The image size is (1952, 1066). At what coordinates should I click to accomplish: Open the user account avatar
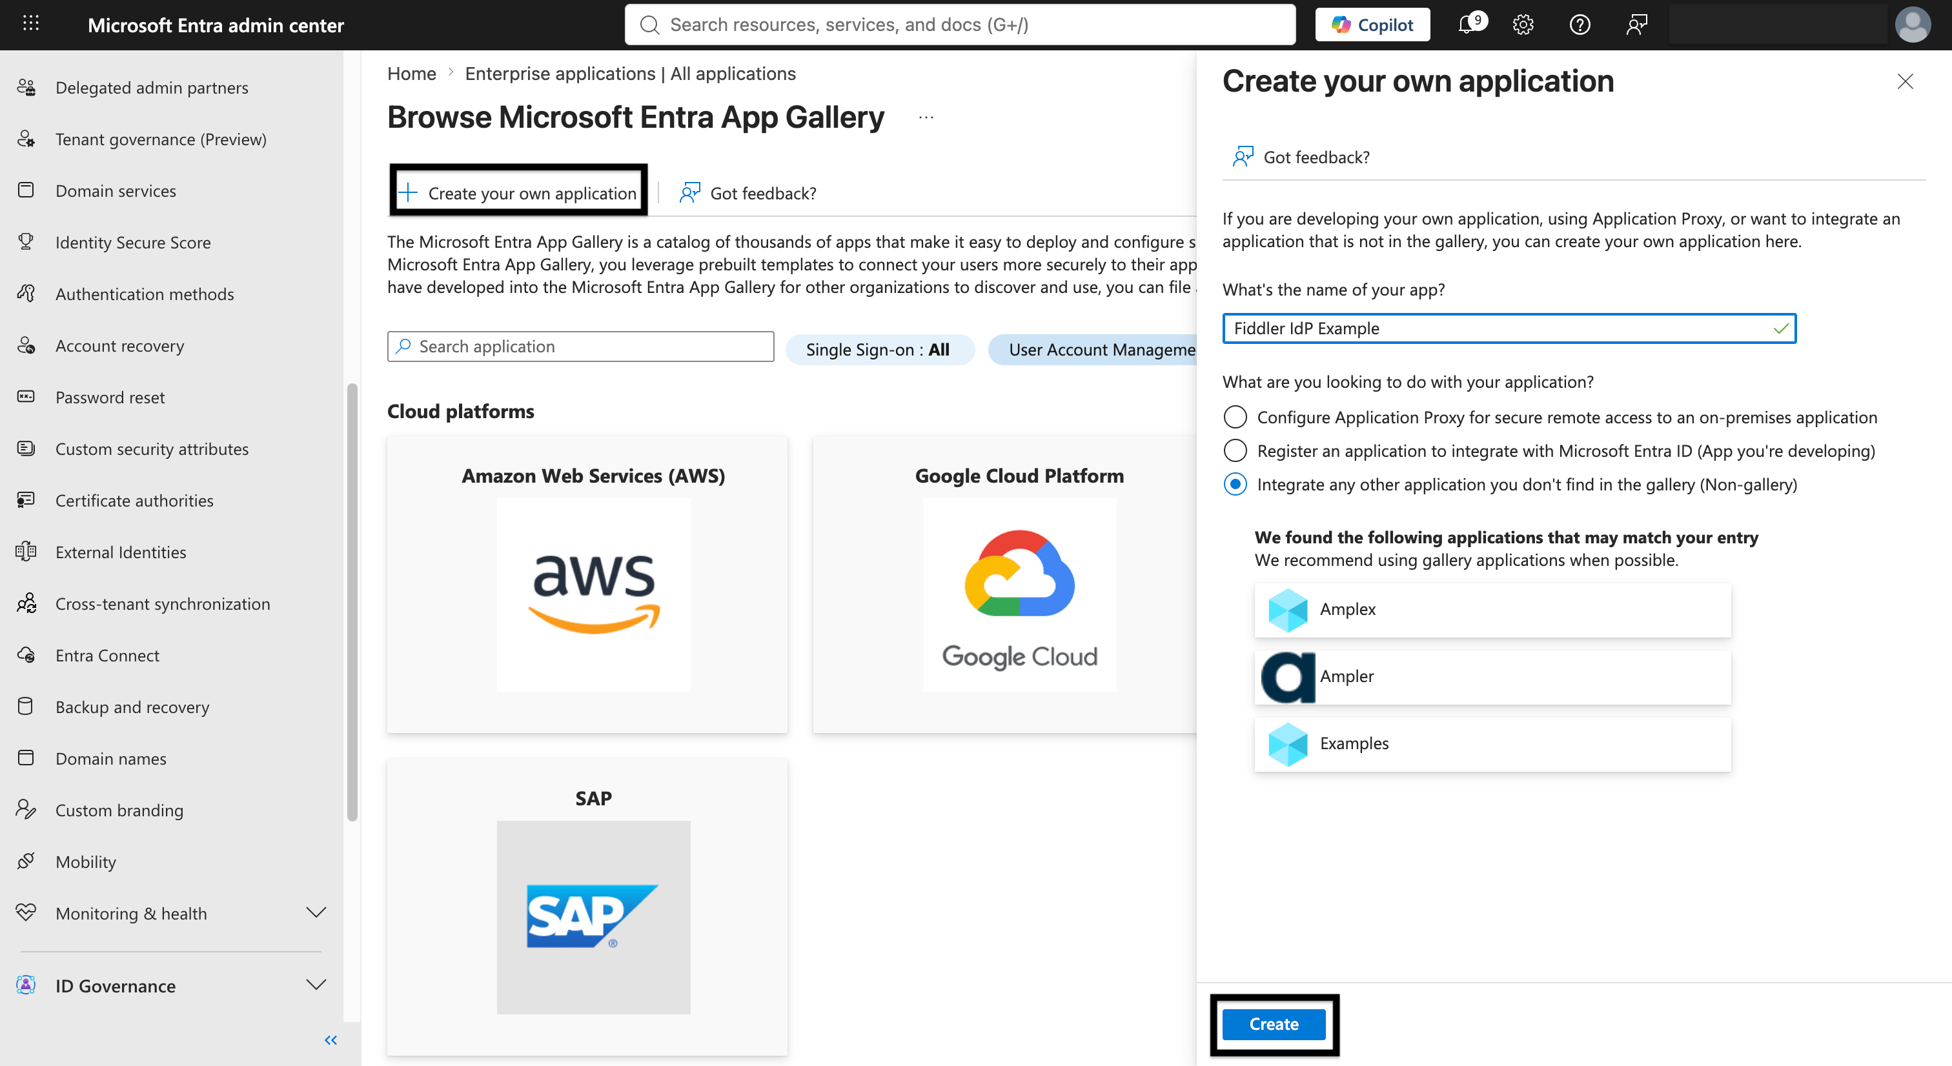click(1913, 25)
